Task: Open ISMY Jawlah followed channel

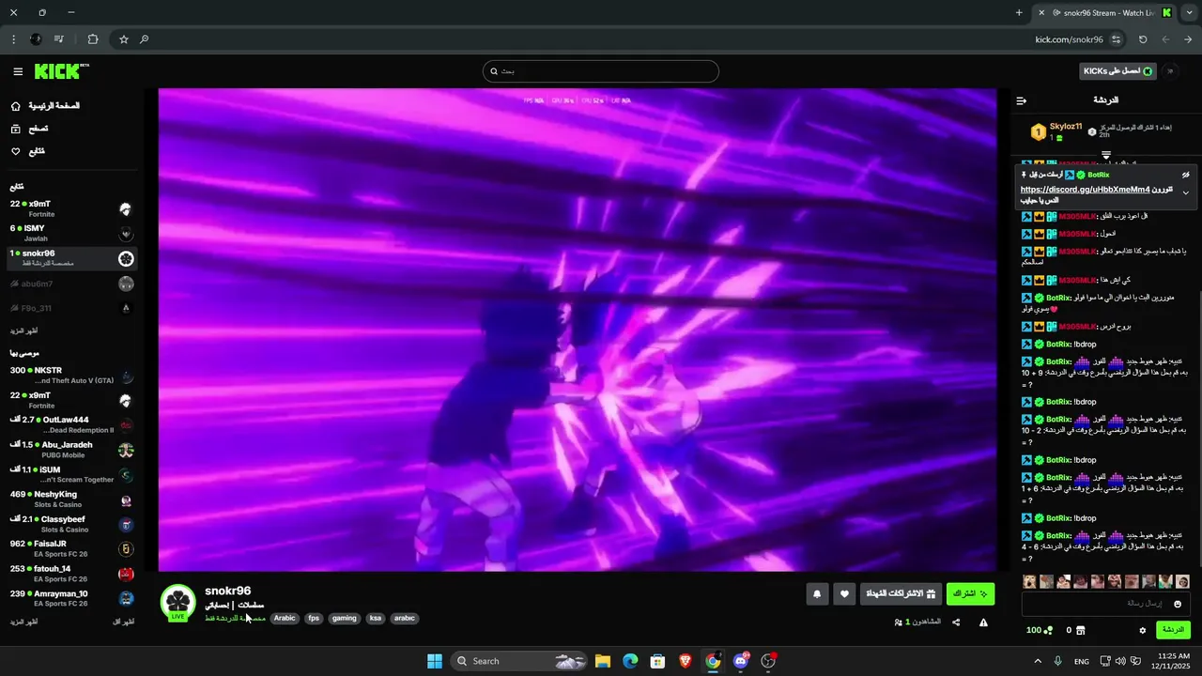Action: point(71,233)
